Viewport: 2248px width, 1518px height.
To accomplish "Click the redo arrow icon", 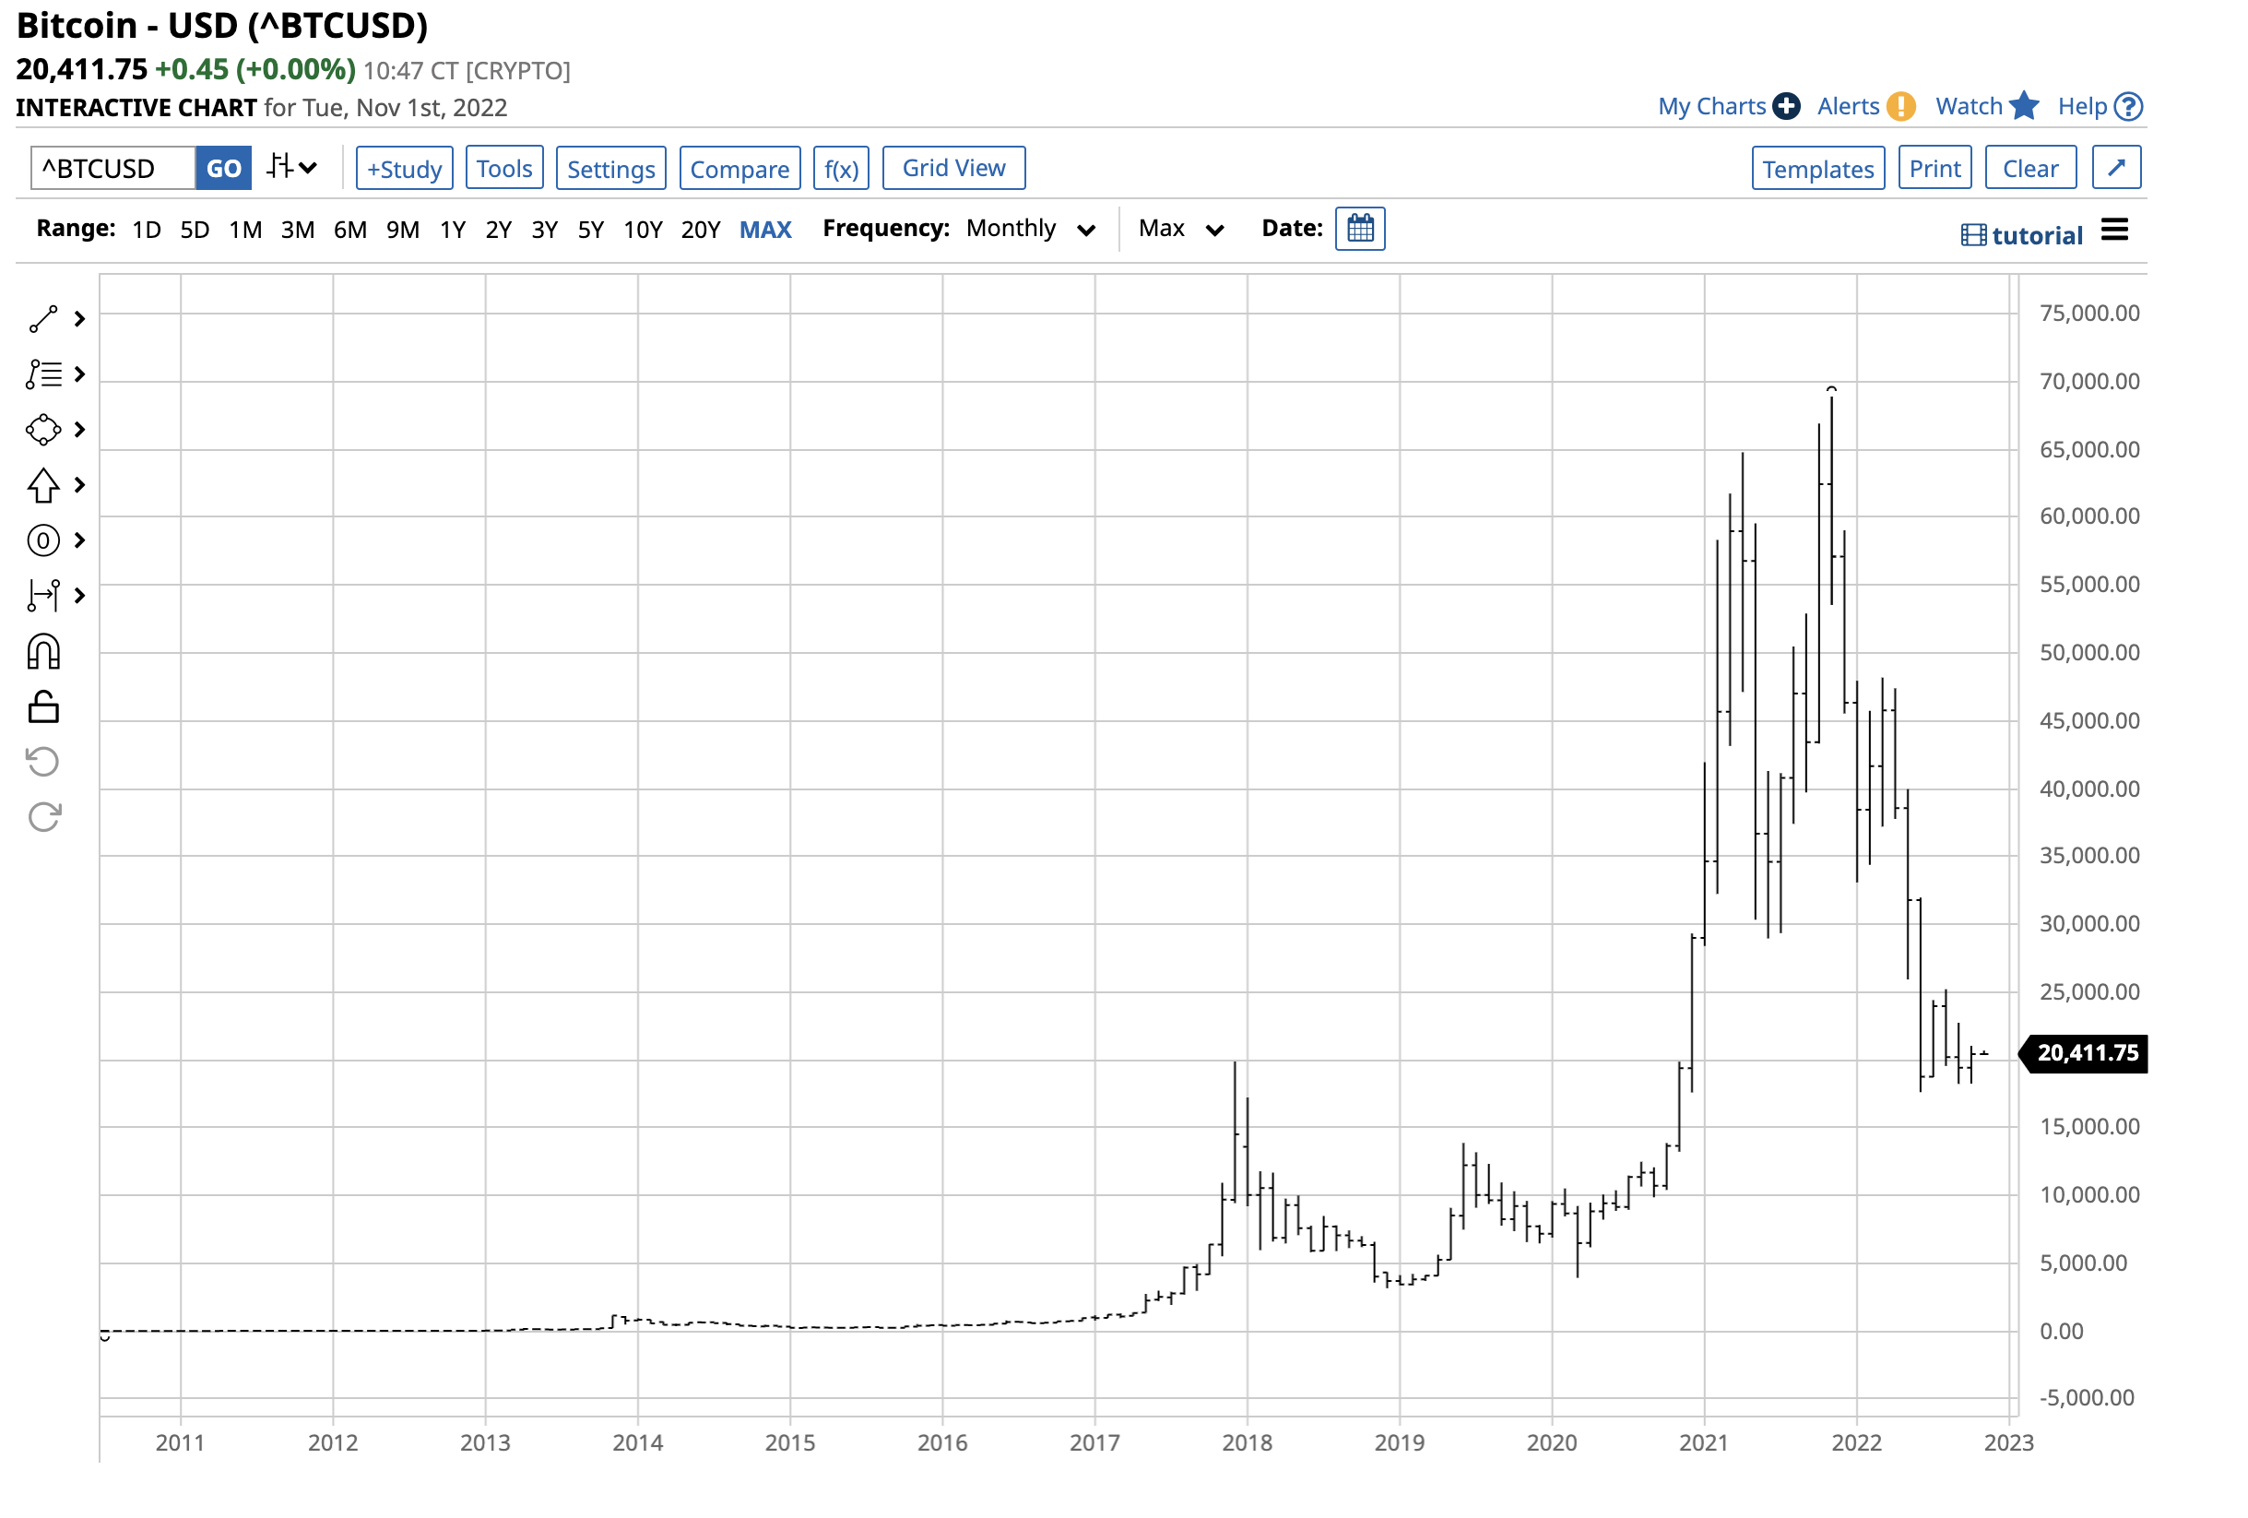I will (43, 817).
